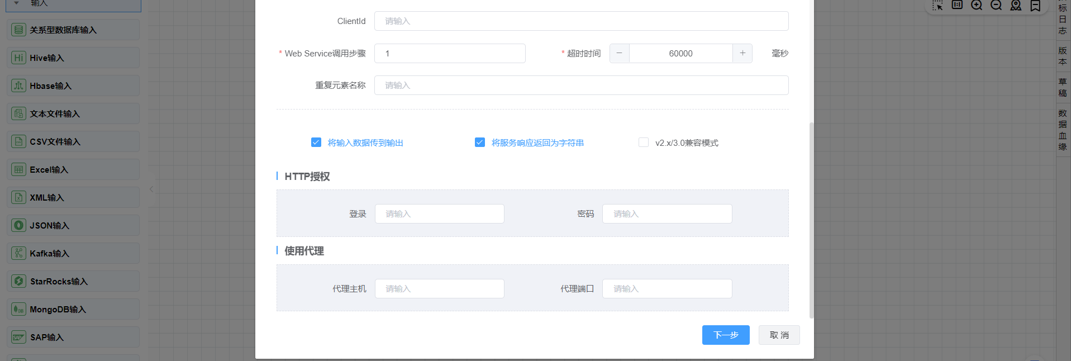Click the locate/center map pin icon
Screen dimensions: 1071x361
pyautogui.click(x=1016, y=5)
